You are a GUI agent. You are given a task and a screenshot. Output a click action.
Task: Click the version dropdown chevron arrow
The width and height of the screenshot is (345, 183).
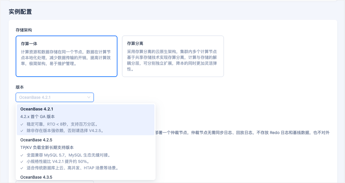(x=89, y=97)
